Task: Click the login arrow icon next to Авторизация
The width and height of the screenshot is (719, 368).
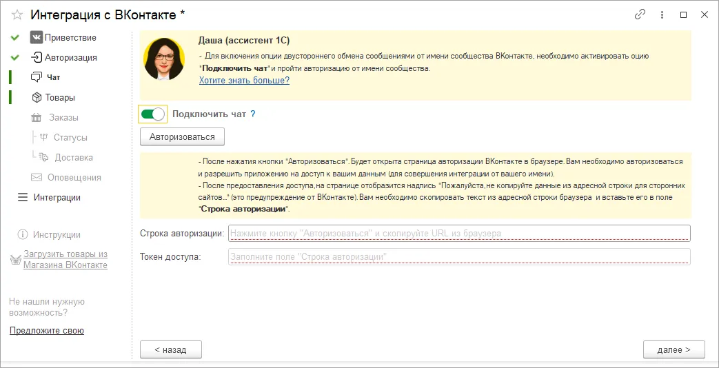Action: pos(37,57)
